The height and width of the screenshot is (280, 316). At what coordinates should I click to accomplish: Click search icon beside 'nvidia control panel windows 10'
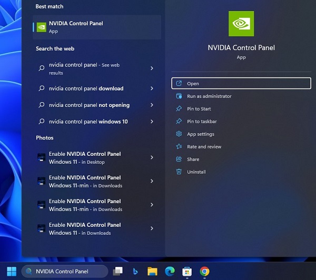(x=42, y=121)
